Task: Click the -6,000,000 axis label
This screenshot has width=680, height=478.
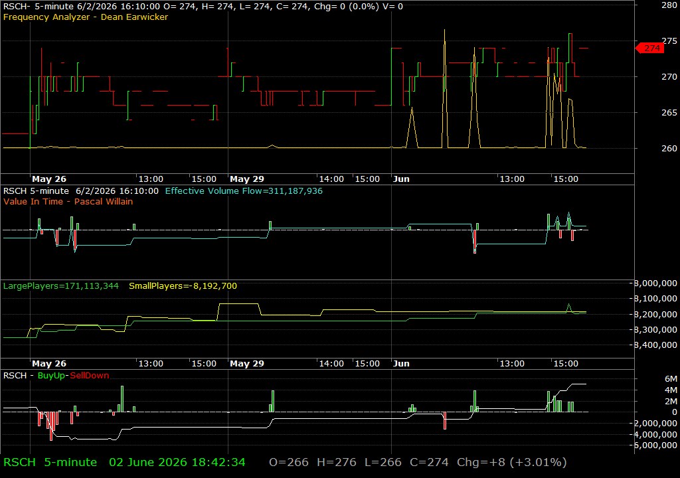Action: (654, 445)
